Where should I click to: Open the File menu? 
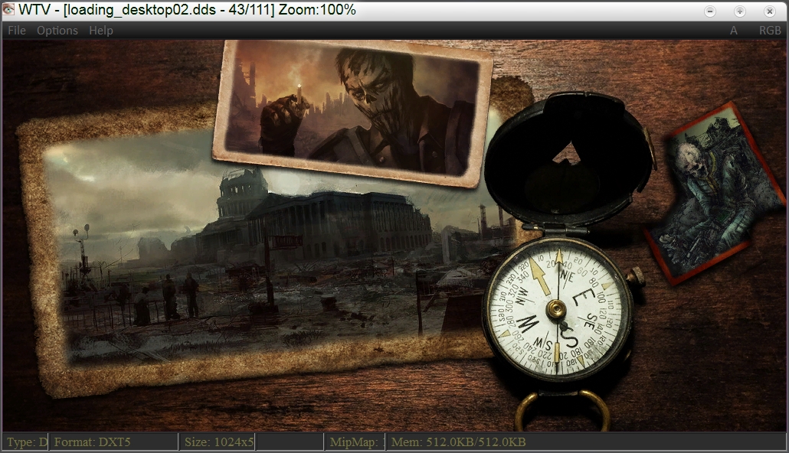(x=17, y=31)
